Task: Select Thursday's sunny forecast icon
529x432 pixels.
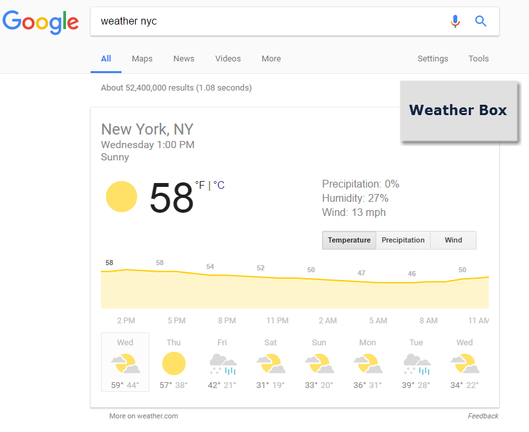Action: click(x=174, y=363)
